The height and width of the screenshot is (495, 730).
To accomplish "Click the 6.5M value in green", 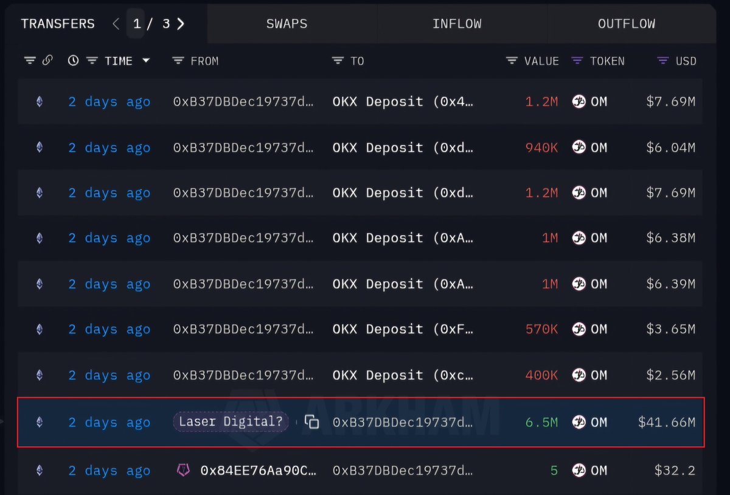I will [541, 422].
